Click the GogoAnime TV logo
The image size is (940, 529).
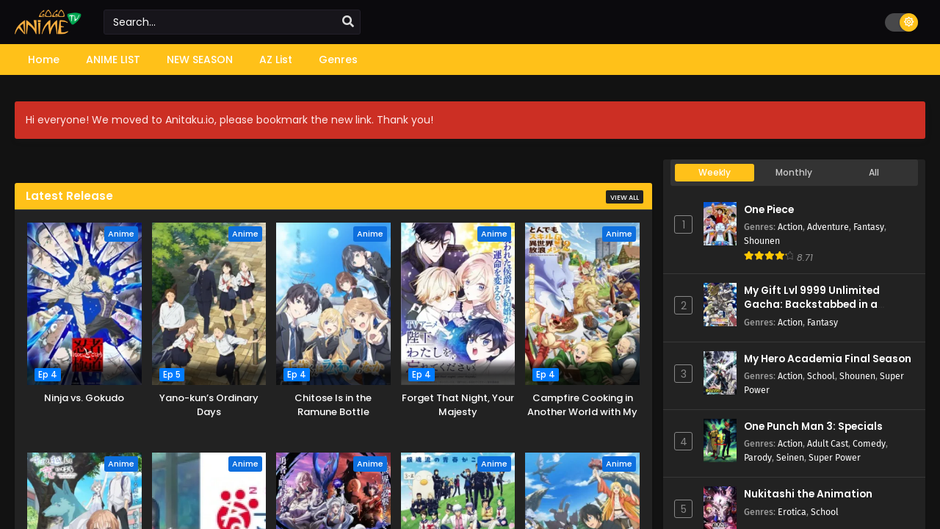click(x=48, y=22)
